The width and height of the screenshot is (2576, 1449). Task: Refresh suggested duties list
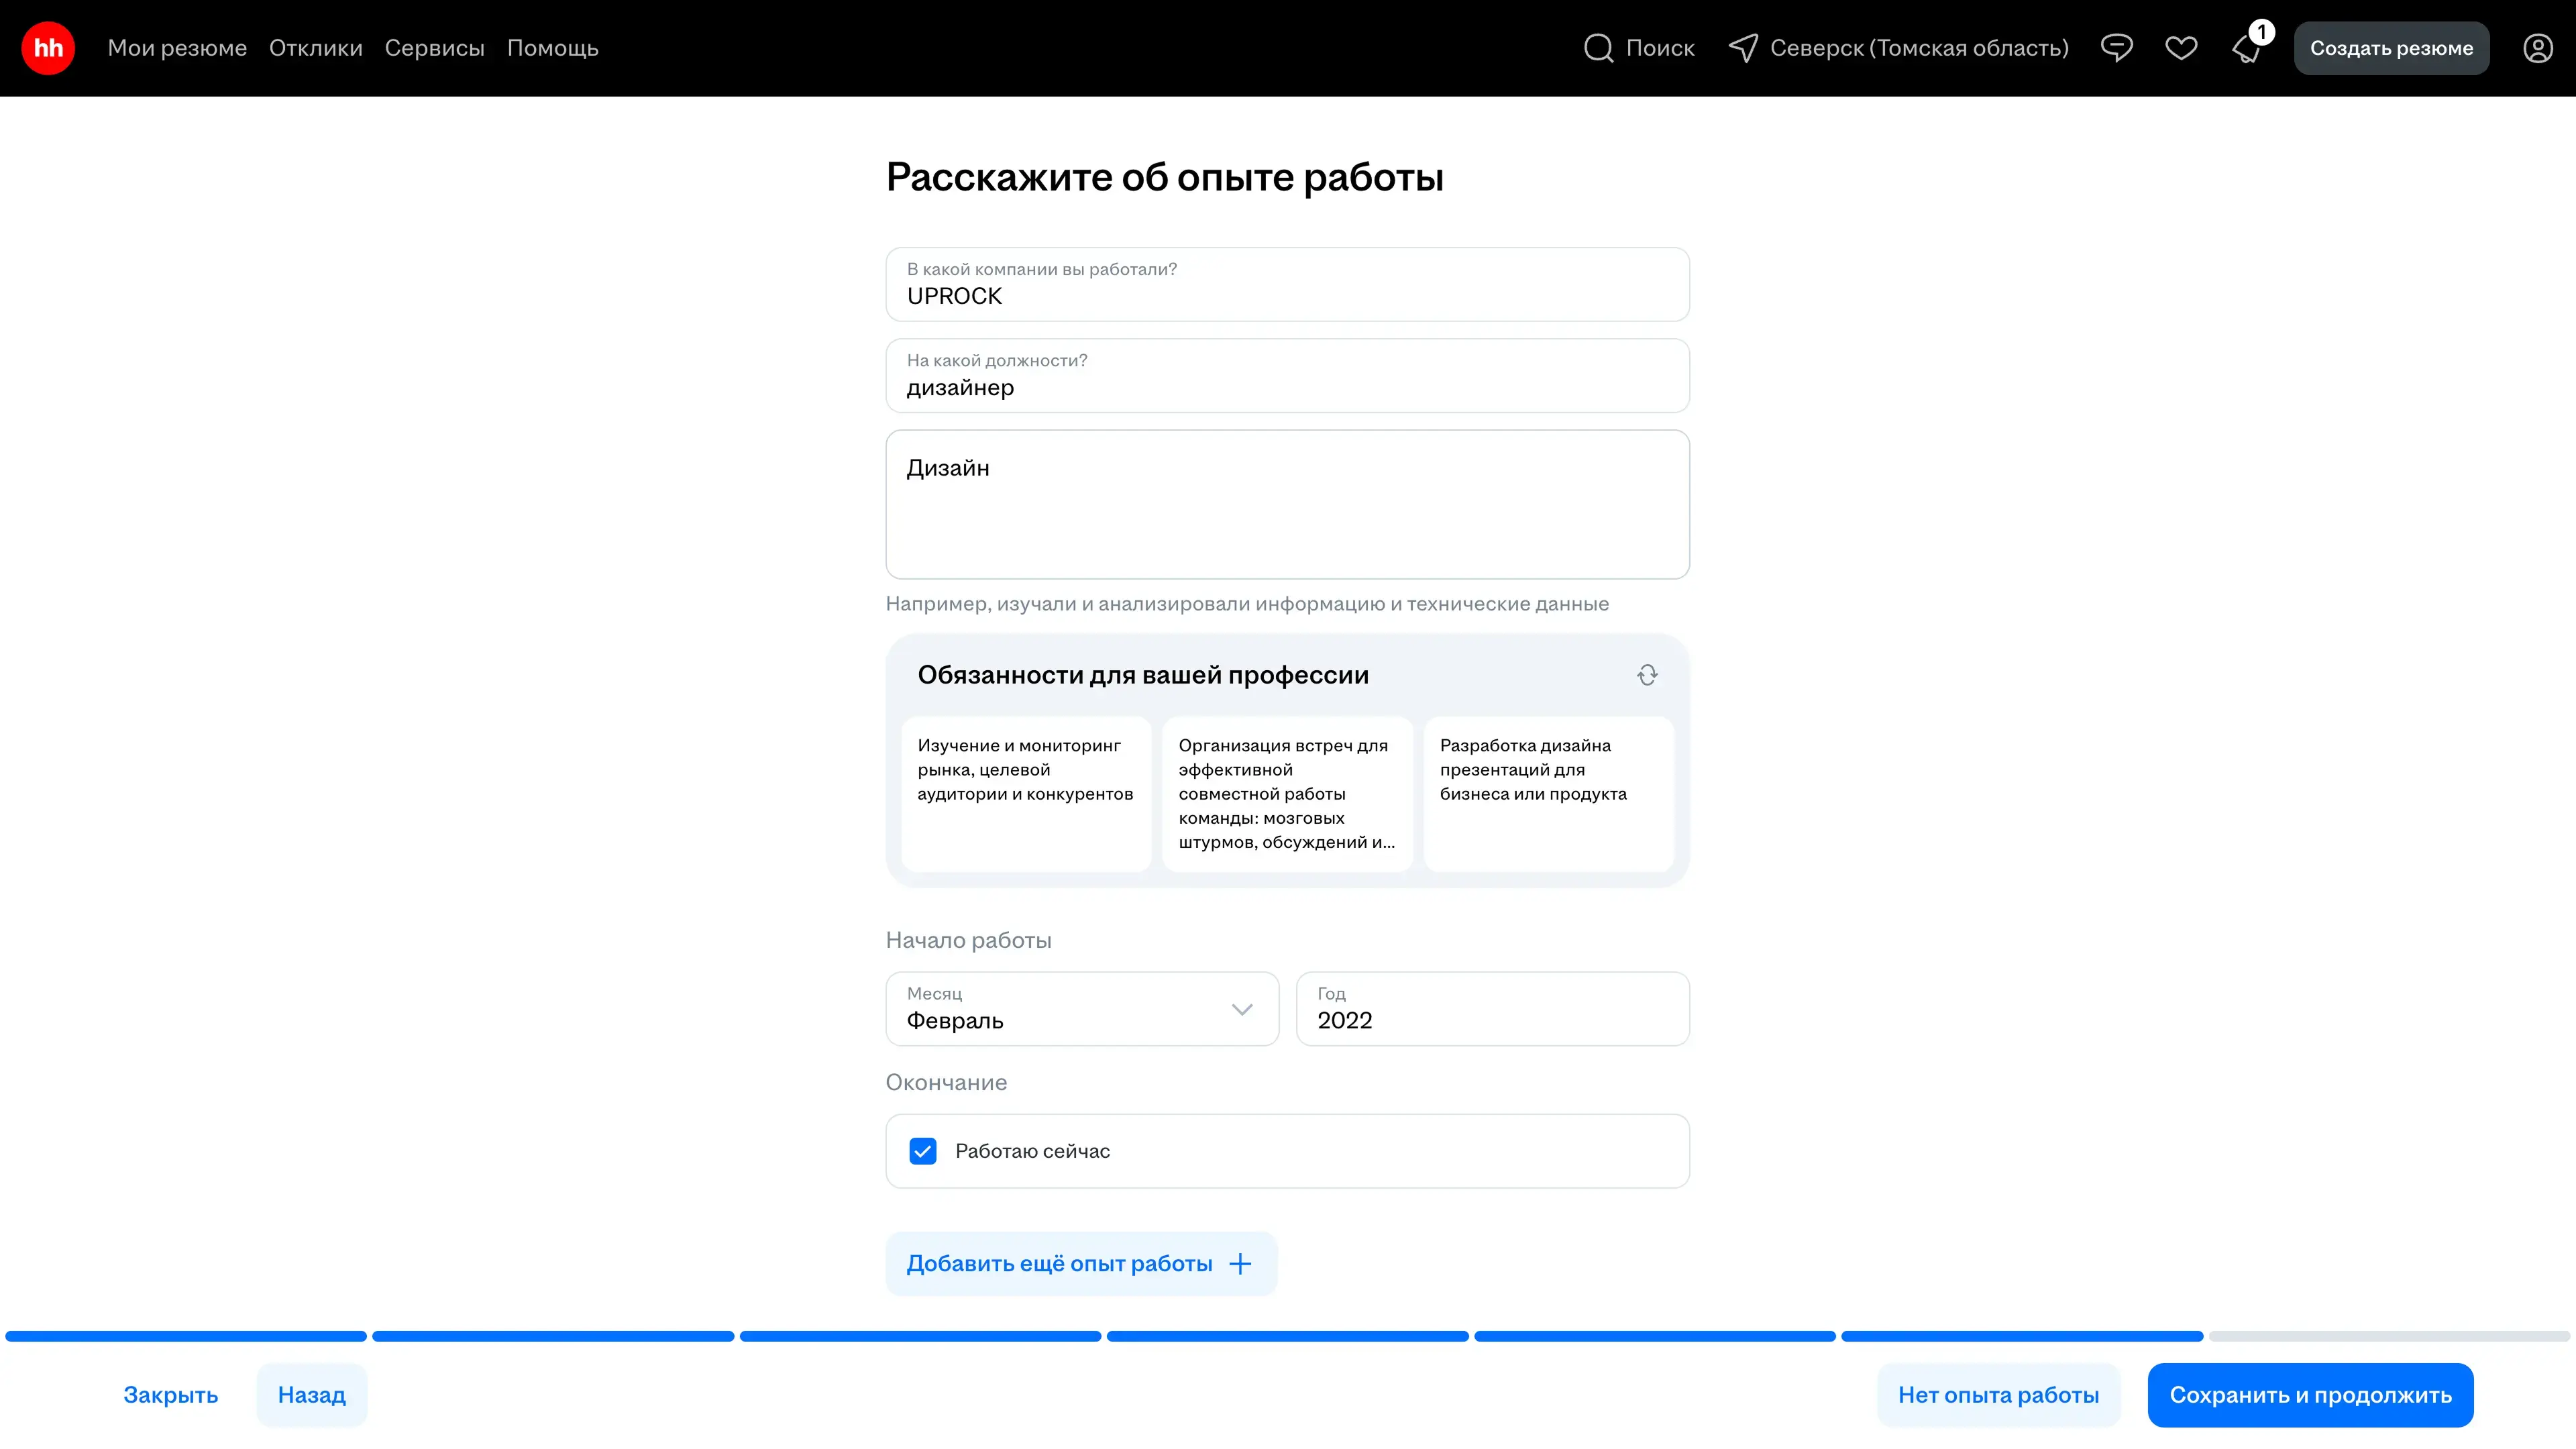pyautogui.click(x=1647, y=675)
